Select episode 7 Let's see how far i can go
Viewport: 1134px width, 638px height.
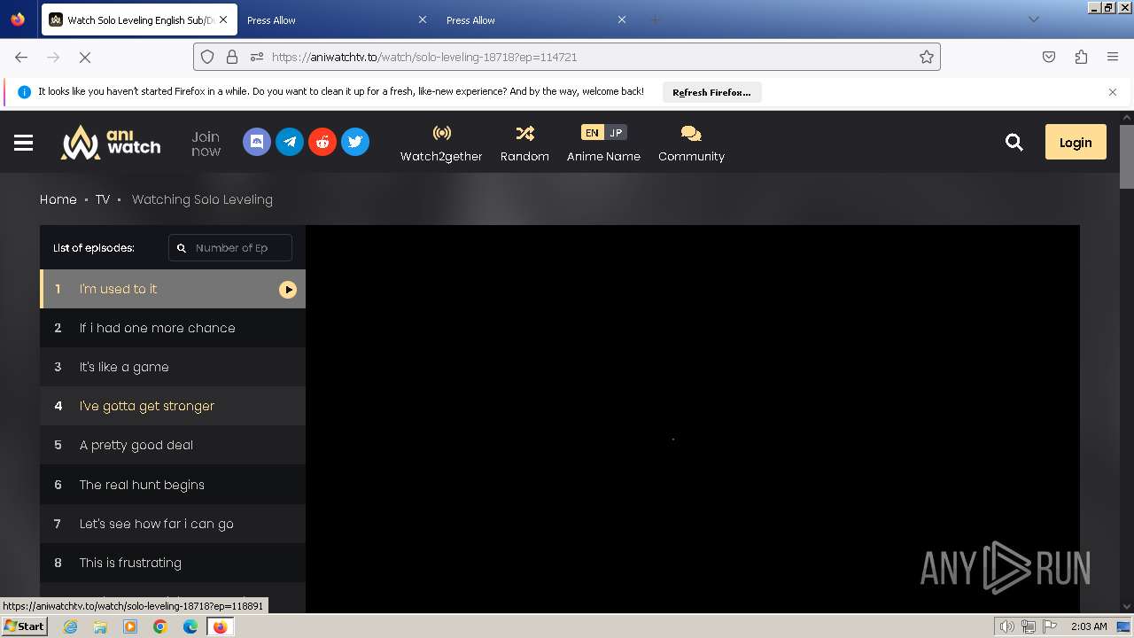(x=173, y=524)
